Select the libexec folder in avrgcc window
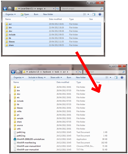The image size is (128, 154). point(53,42)
